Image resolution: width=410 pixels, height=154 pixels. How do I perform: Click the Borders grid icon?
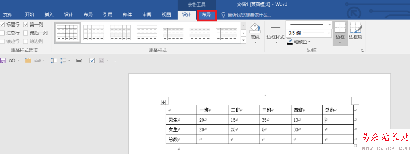coord(340,28)
